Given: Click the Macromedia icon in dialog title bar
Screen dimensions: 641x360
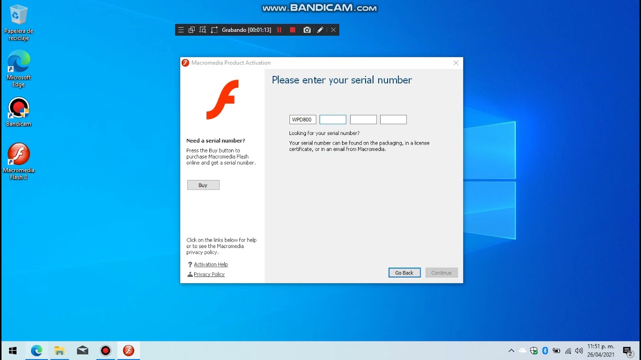Looking at the screenshot, I should [186, 63].
